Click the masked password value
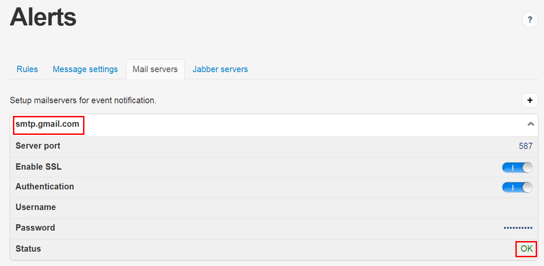The image size is (544, 266). pyautogui.click(x=518, y=228)
